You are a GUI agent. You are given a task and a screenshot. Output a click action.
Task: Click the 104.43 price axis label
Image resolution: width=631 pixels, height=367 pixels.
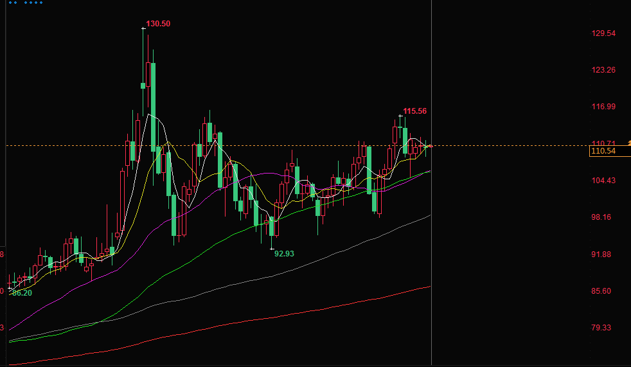[603, 181]
